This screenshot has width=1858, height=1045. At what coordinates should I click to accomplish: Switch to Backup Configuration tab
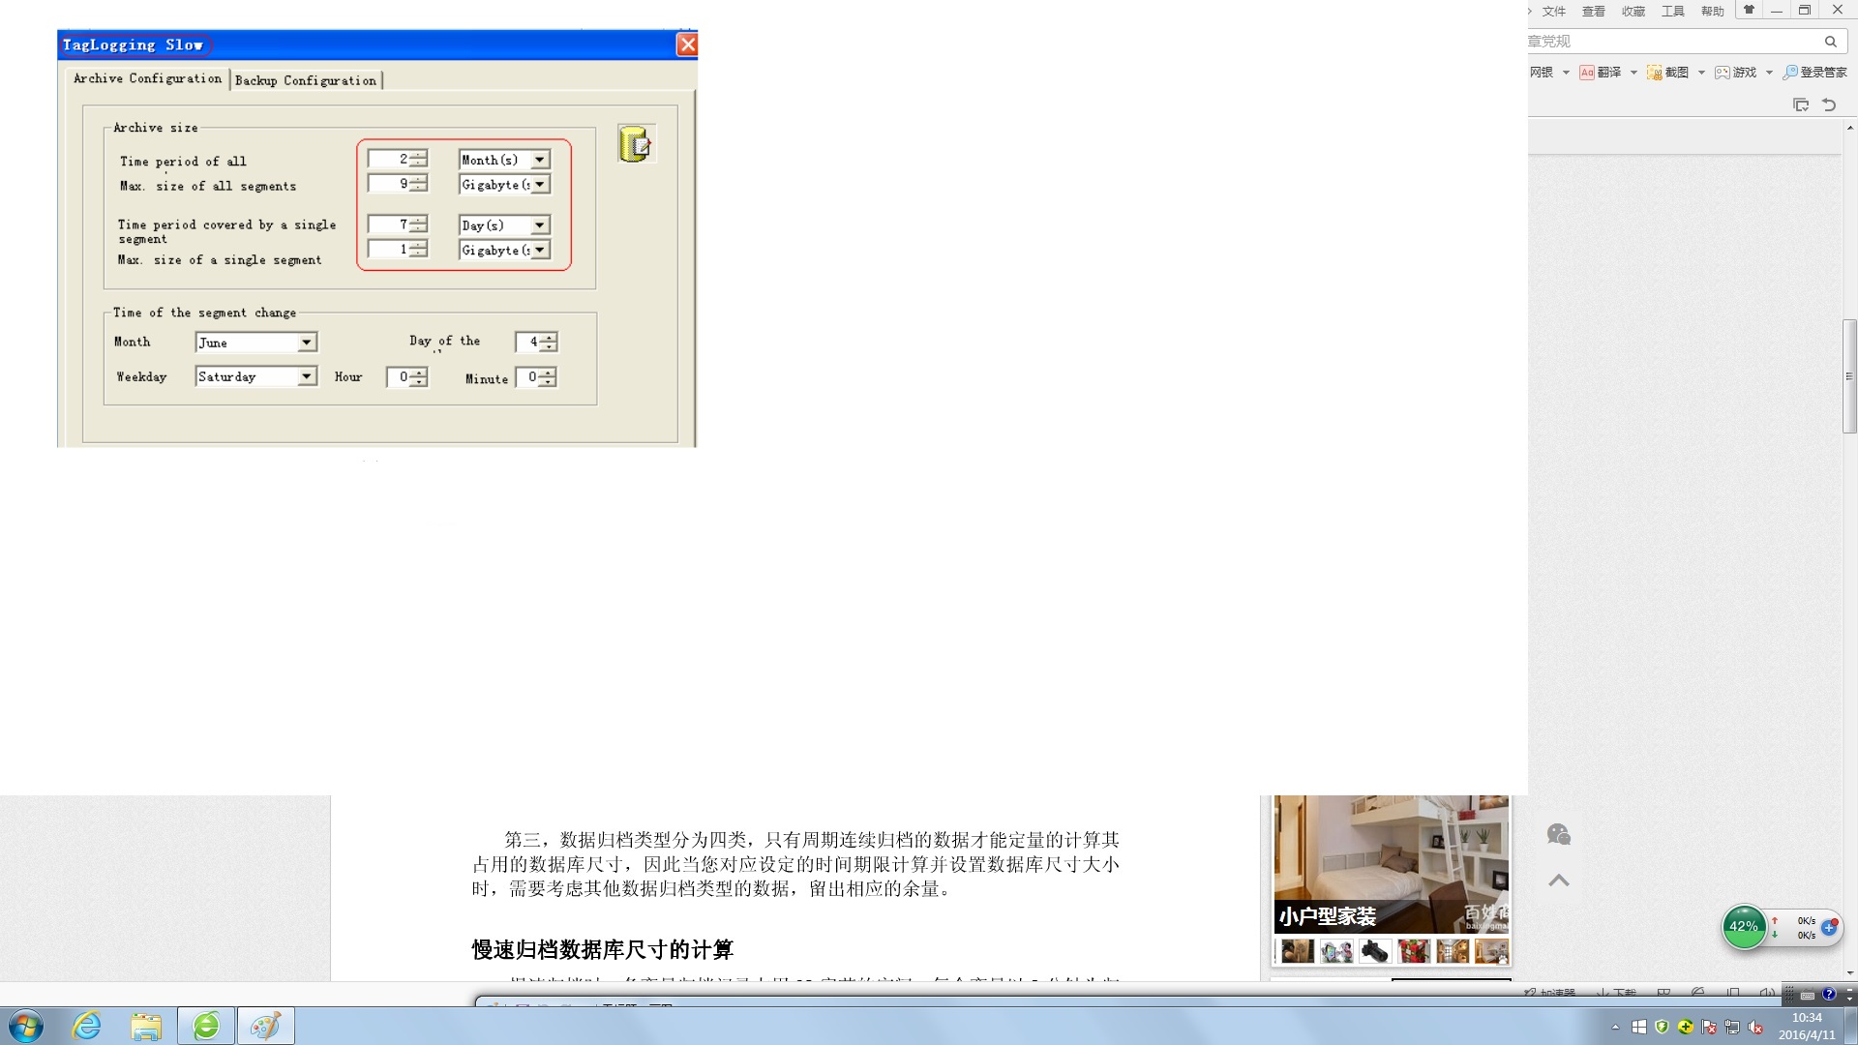[306, 80]
